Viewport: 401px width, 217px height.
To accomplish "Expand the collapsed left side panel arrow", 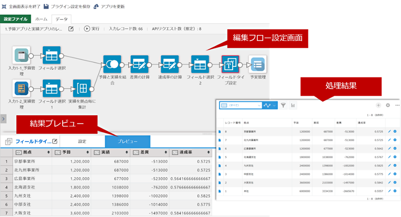I will [x=4, y=119].
